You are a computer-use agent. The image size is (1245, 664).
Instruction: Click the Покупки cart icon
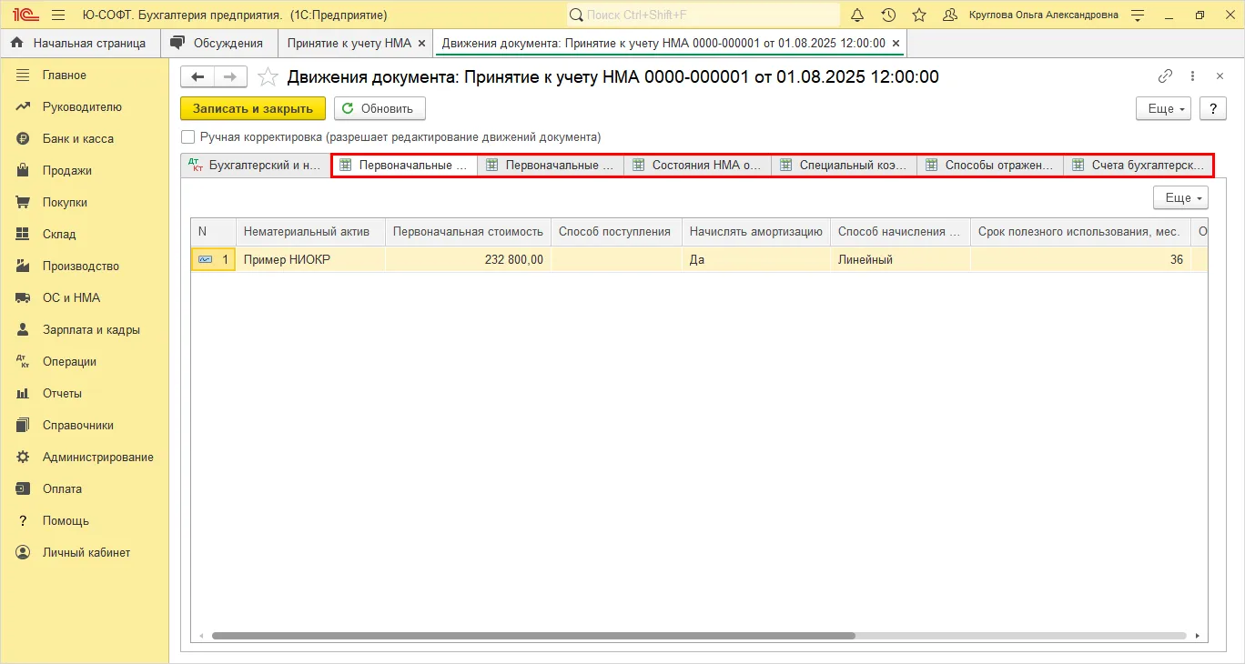coord(24,202)
